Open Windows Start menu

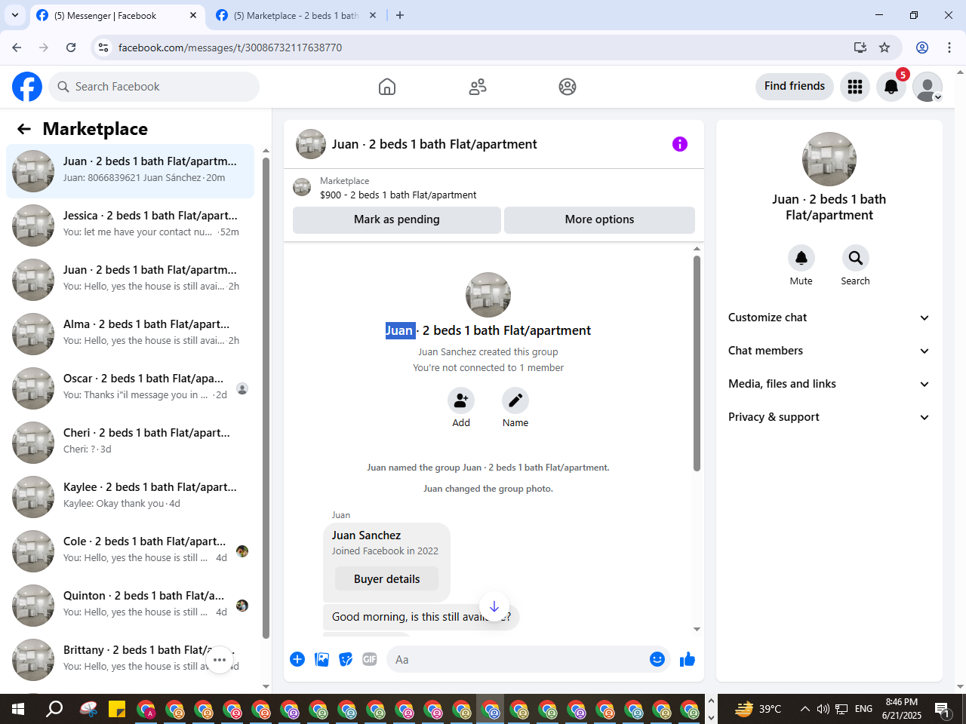(x=18, y=709)
